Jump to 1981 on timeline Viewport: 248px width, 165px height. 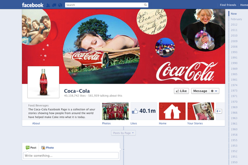point(234,80)
